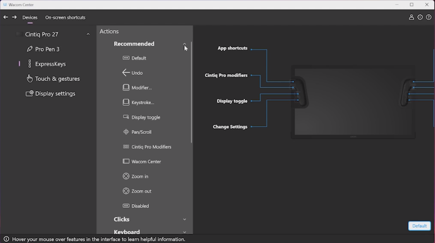Choose 'Zoom in' action text

tap(140, 177)
